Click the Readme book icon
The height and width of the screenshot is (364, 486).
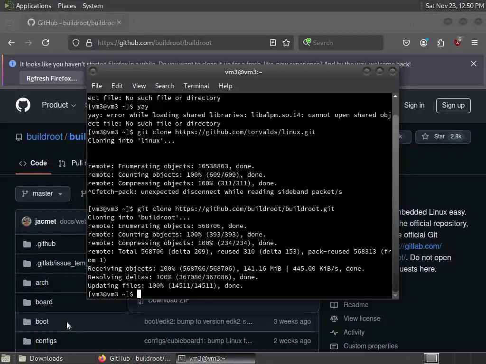point(334,305)
